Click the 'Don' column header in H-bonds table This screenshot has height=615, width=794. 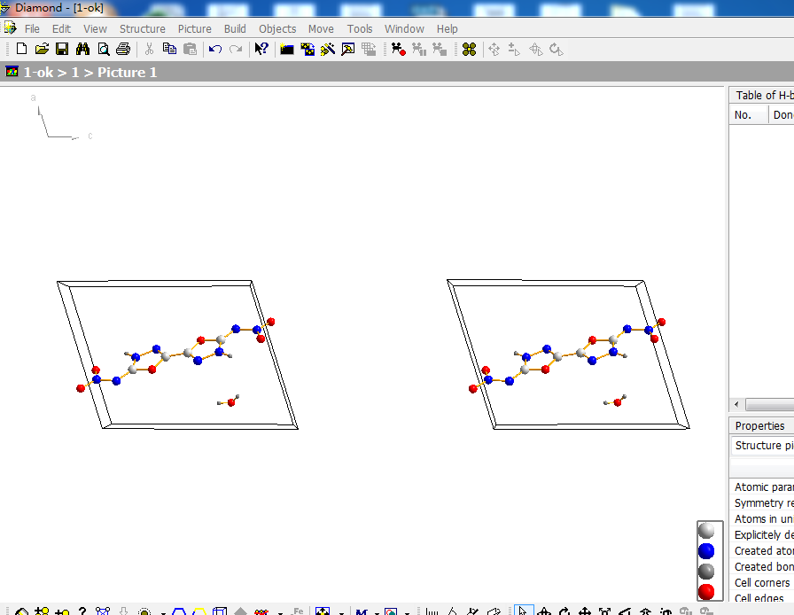(782, 115)
